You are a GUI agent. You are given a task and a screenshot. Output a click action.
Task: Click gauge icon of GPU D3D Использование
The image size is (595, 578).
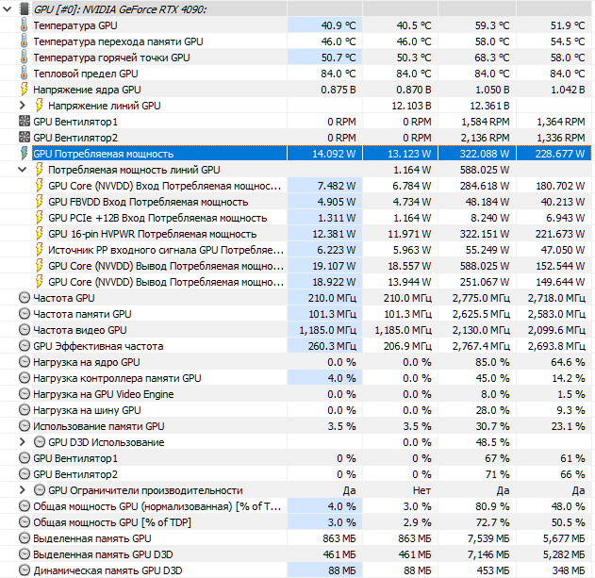pyautogui.click(x=40, y=442)
